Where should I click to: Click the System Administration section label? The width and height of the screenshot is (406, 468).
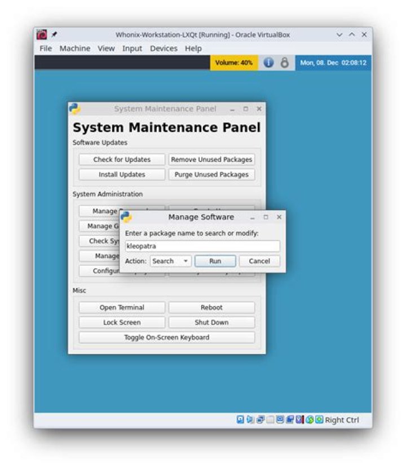(x=108, y=194)
